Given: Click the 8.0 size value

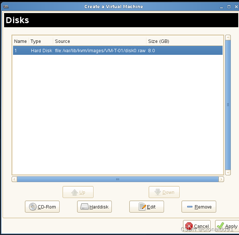Looking at the screenshot, I should coord(151,50).
